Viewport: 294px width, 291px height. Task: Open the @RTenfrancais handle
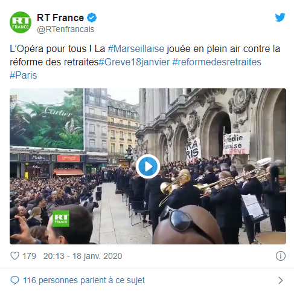(x=66, y=29)
